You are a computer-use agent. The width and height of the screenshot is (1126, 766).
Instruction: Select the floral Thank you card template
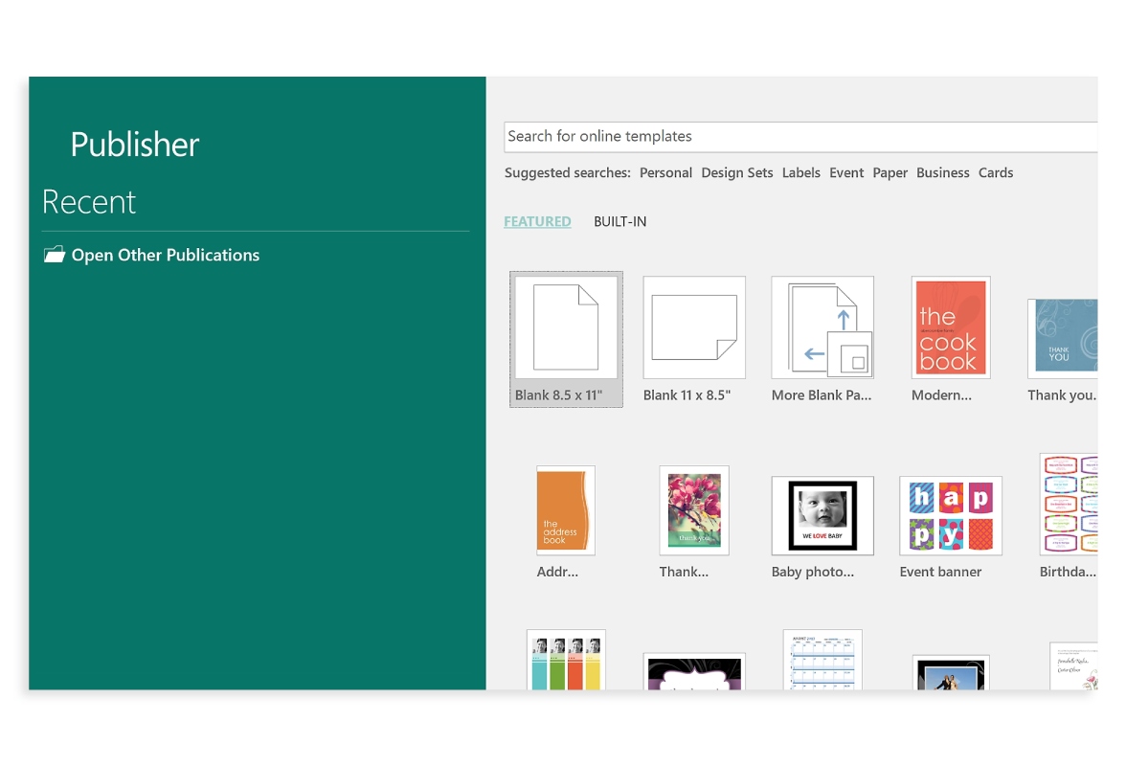pyautogui.click(x=693, y=510)
